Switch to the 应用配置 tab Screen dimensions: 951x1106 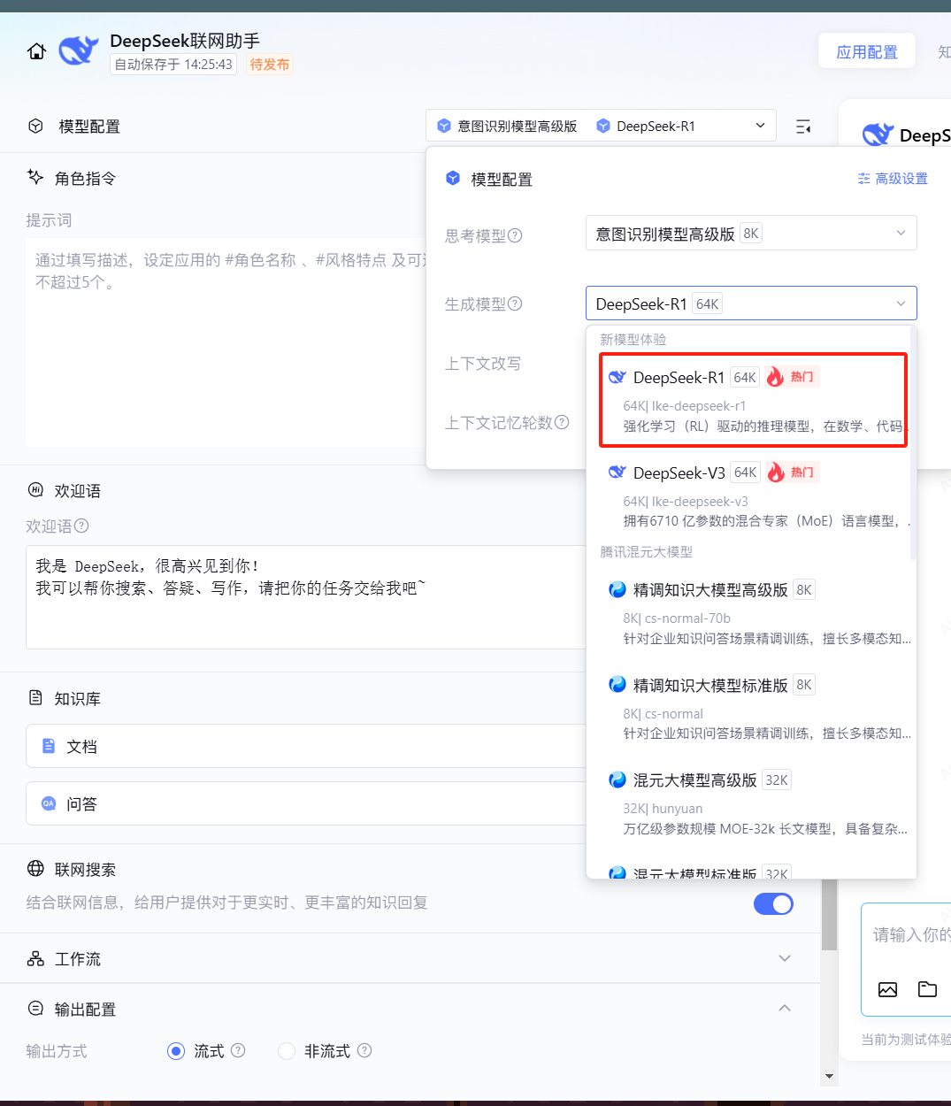click(x=867, y=52)
